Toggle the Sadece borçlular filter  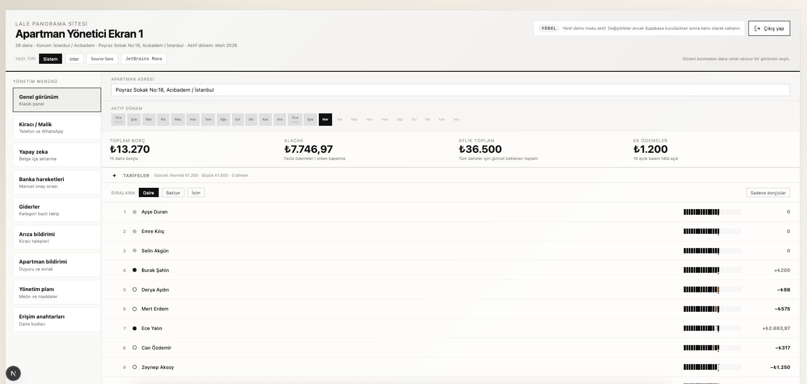(768, 193)
